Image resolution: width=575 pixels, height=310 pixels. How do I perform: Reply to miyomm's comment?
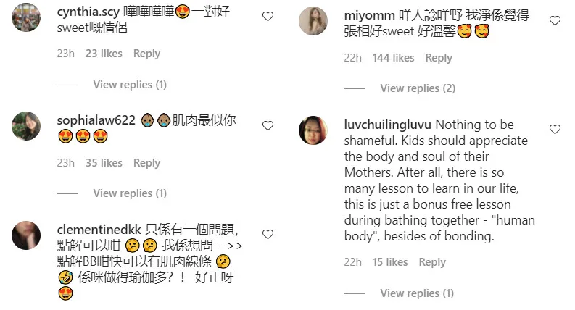coord(439,58)
